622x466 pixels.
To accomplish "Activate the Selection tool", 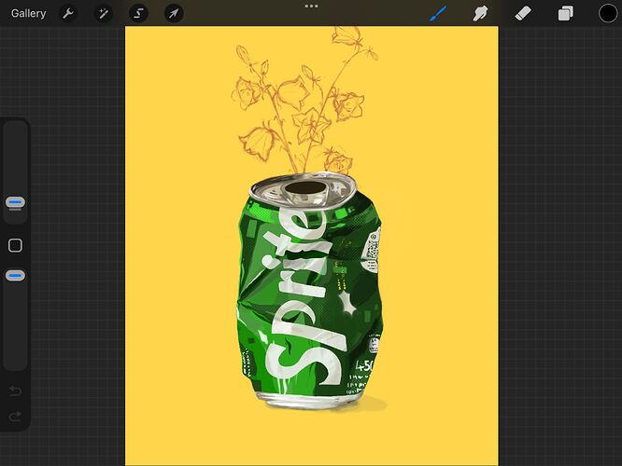I will point(138,13).
